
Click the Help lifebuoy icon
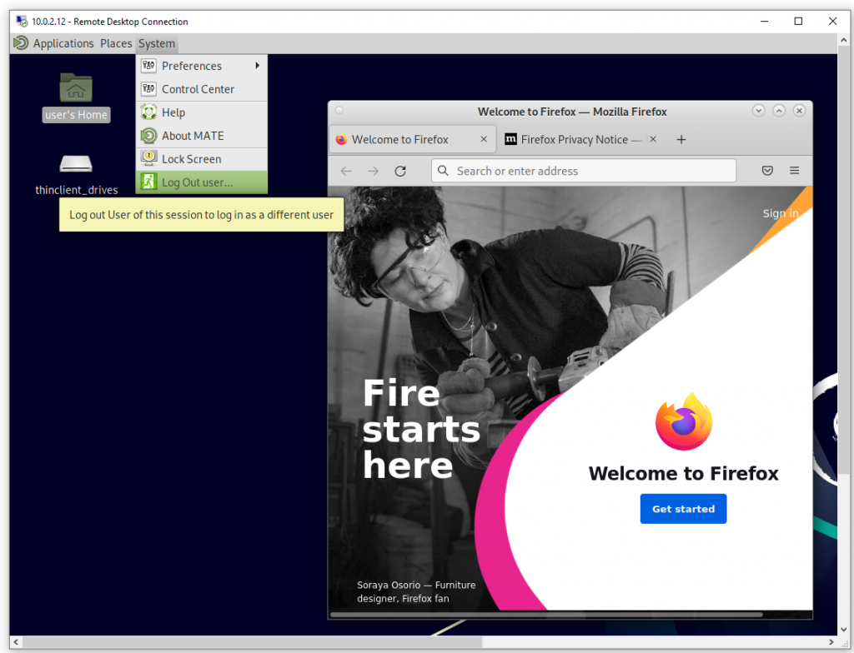(148, 112)
